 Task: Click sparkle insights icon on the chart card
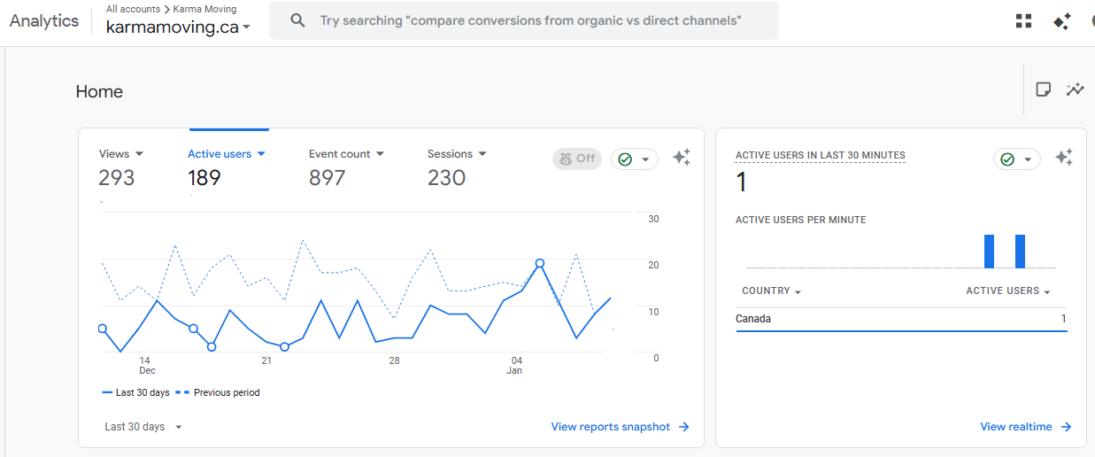tap(681, 158)
